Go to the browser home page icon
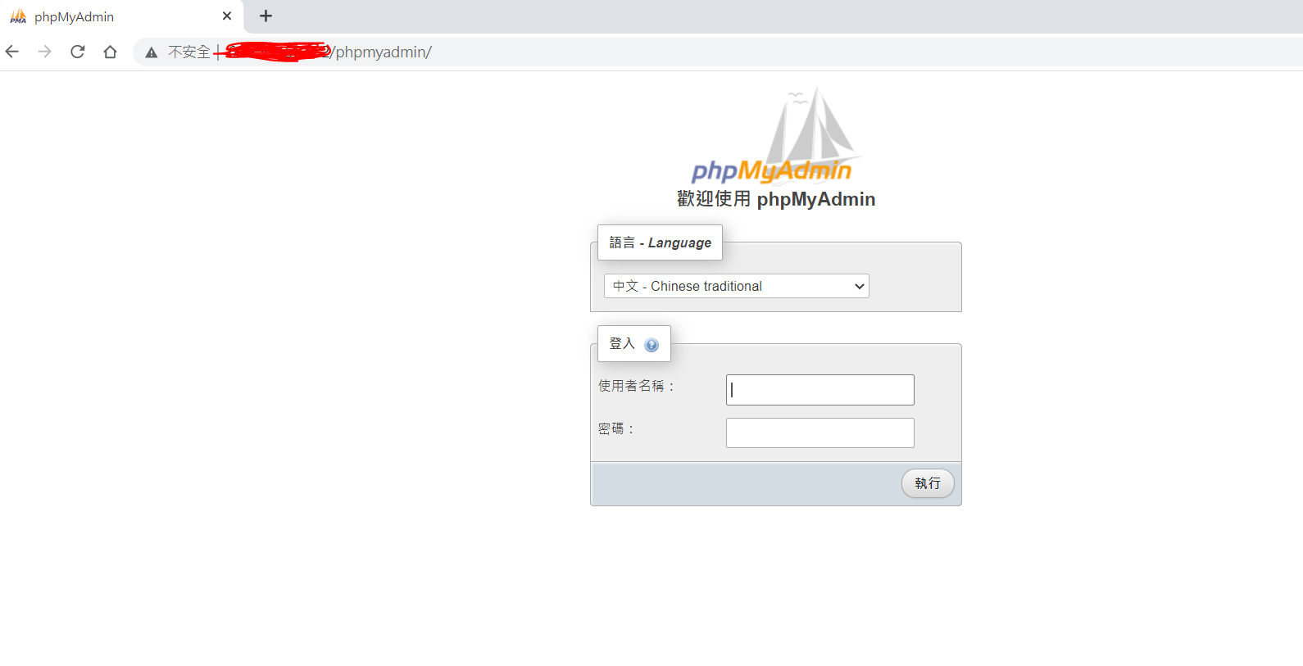This screenshot has width=1303, height=666. click(110, 52)
